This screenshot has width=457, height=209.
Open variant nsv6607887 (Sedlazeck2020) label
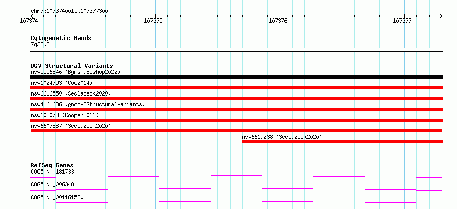pyautogui.click(x=71, y=126)
